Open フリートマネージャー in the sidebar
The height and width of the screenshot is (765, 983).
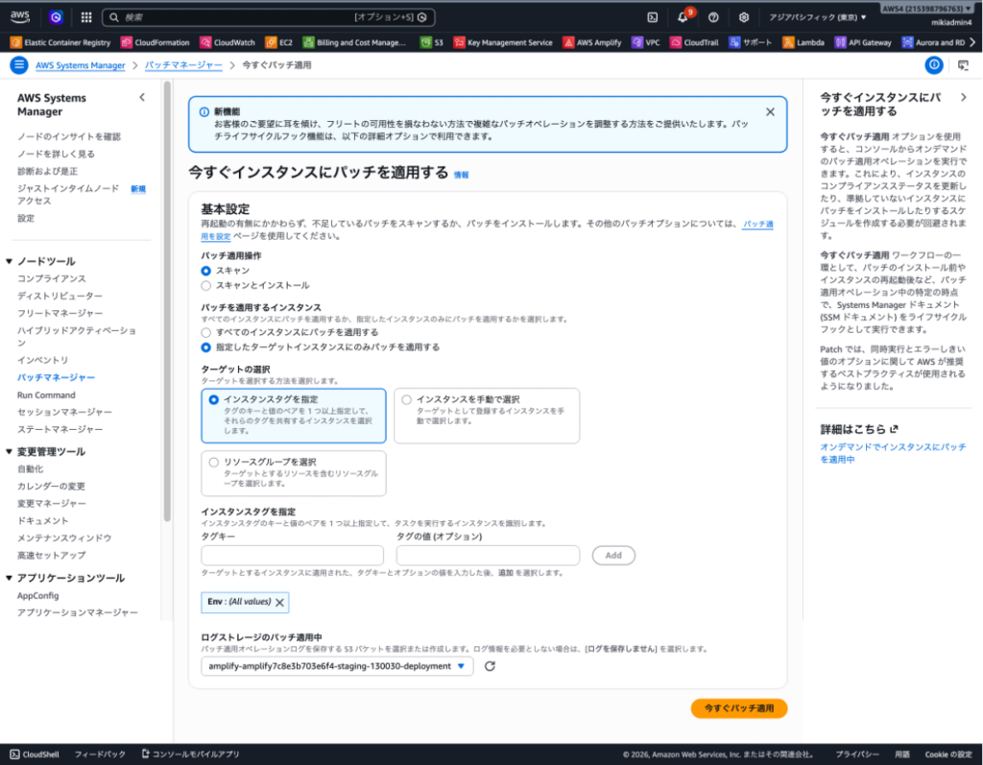(60, 313)
